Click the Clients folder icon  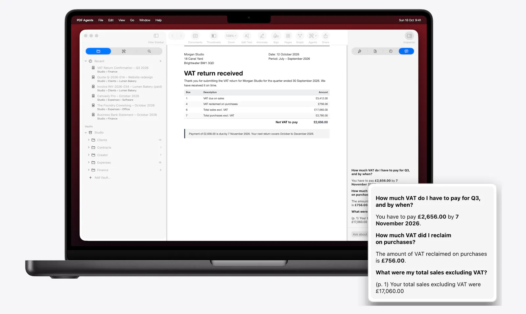[93, 140]
